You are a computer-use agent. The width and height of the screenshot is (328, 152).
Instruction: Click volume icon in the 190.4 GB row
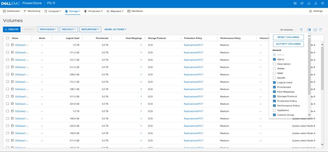[12, 119]
